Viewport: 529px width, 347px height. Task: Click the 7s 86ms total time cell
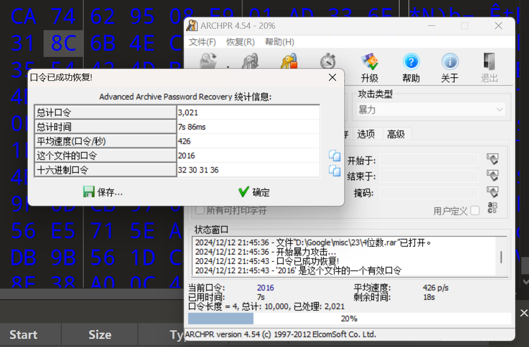click(x=248, y=127)
